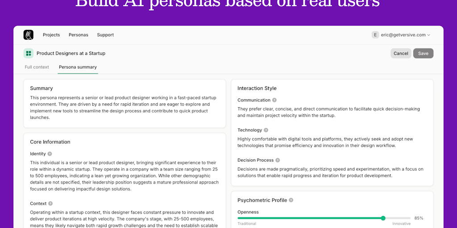The image size is (457, 228).
Task: Open the Support menu item
Action: pos(105,35)
